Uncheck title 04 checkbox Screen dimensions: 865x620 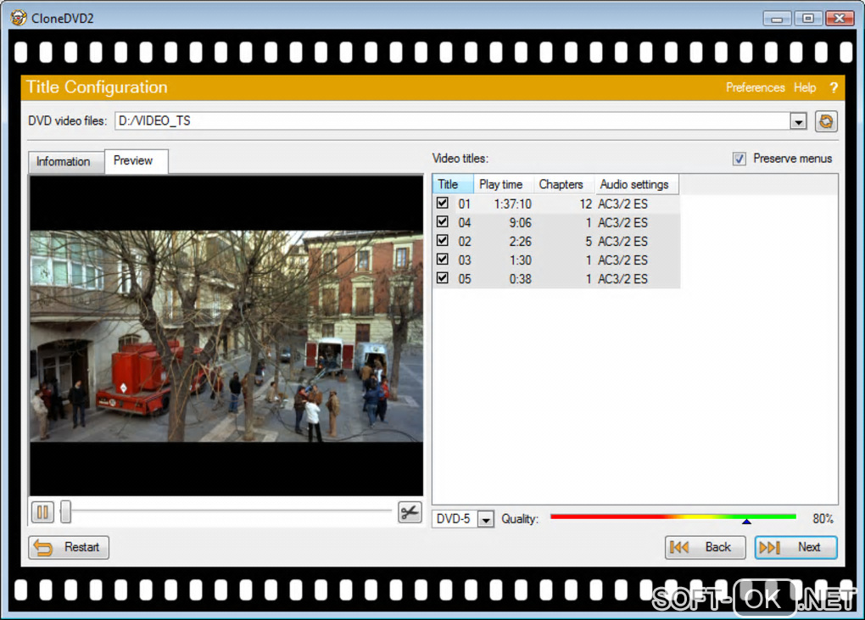[x=443, y=221]
